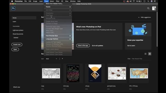Image resolution: width=166 pixels, height=93 pixels.
Task: Open the ask.jpg poster thumbnail
Action: tap(95, 73)
